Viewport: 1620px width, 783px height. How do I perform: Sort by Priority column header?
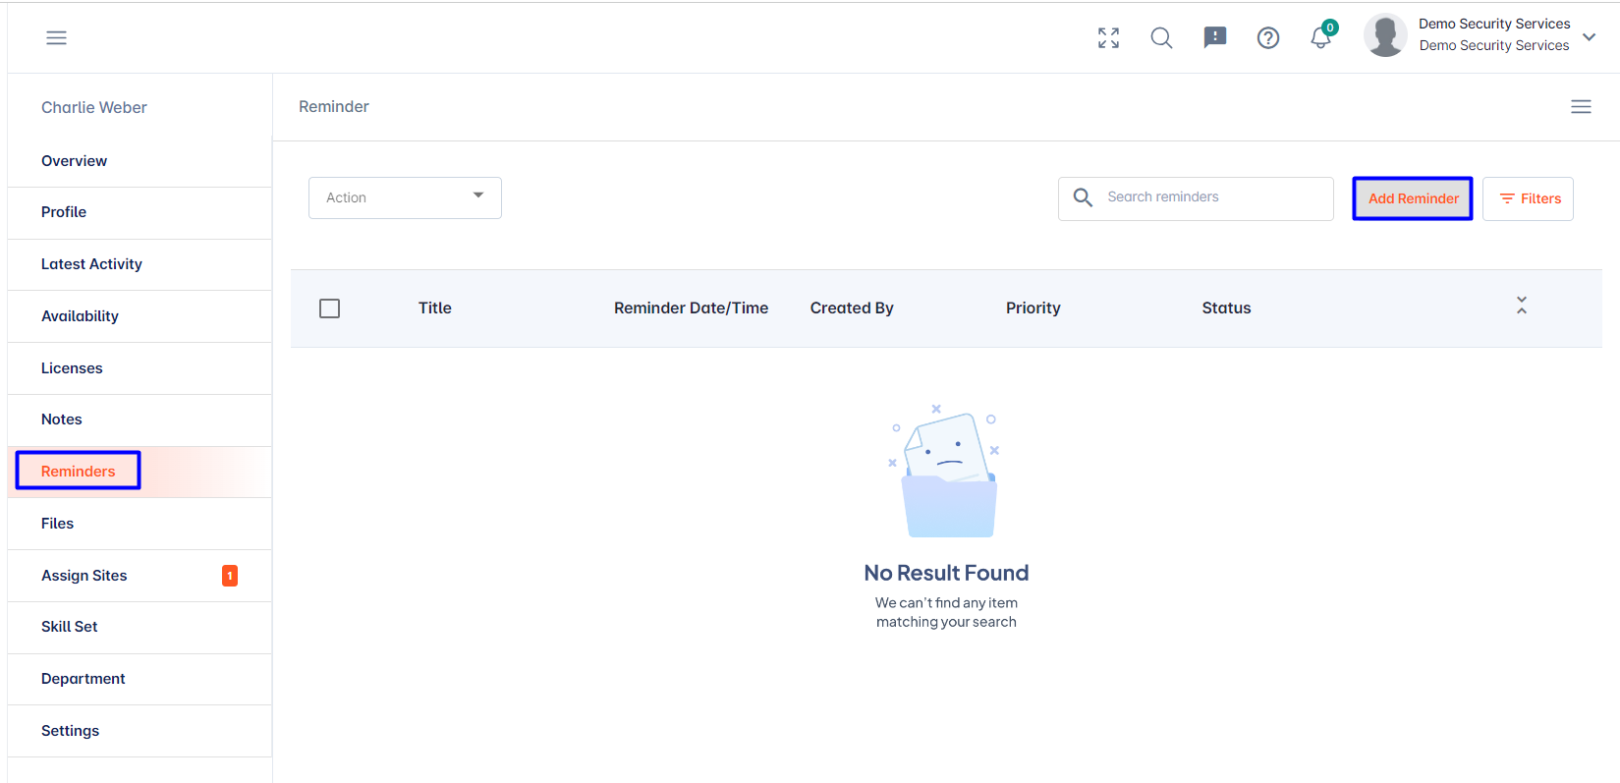[x=1033, y=308]
